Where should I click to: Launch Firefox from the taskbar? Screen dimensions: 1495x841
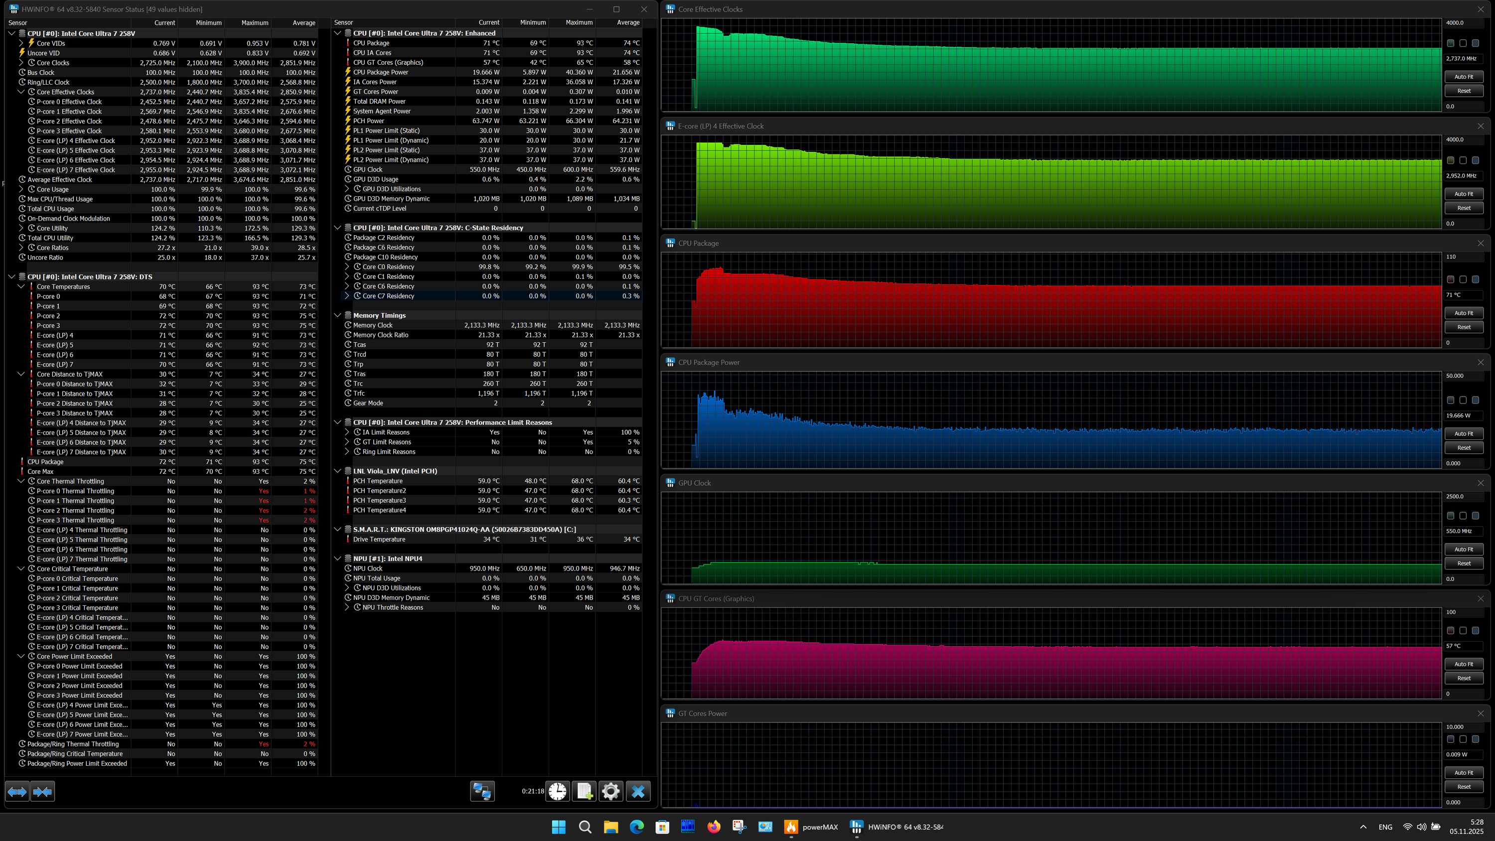coord(713,827)
